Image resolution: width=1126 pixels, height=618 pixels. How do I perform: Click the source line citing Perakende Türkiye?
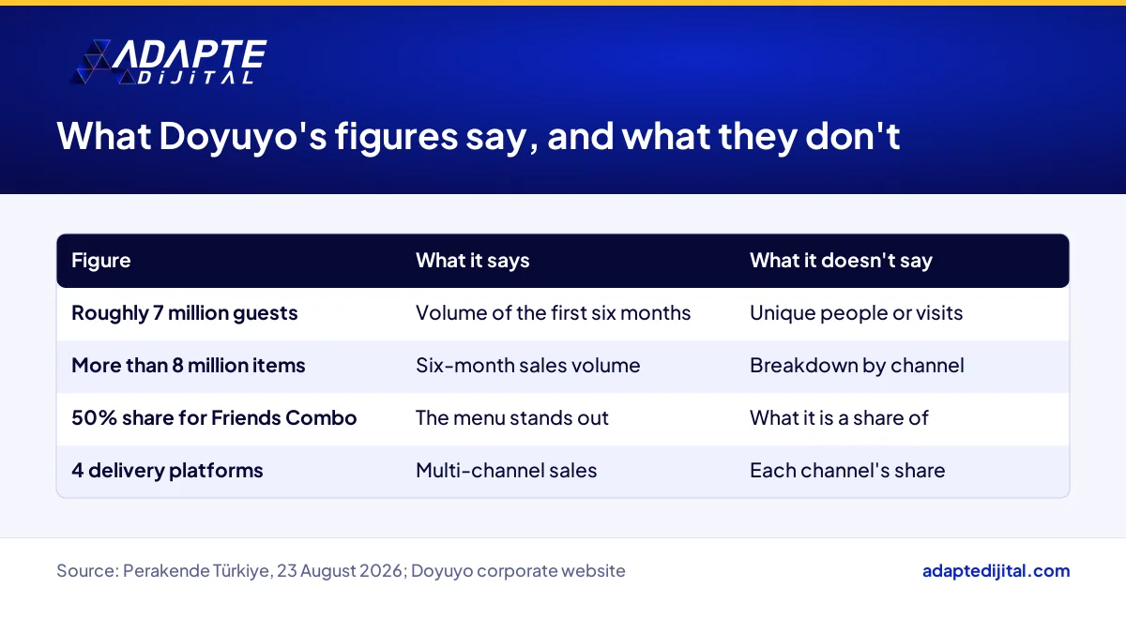coord(341,571)
